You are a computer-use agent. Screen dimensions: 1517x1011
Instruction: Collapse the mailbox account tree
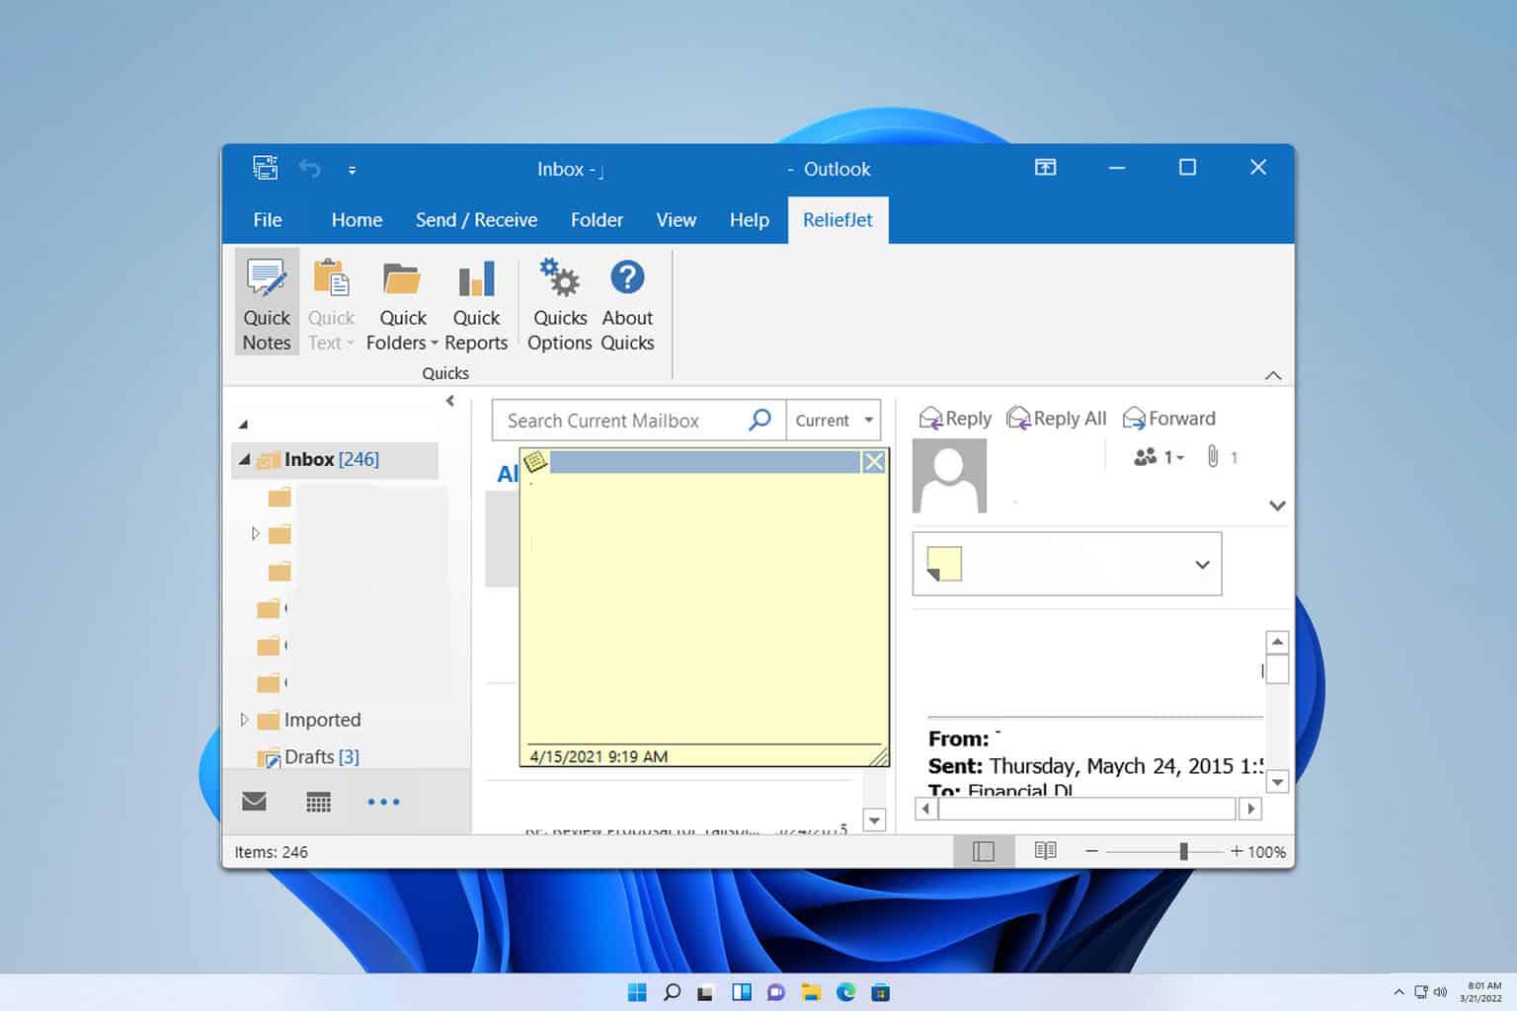coord(243,425)
